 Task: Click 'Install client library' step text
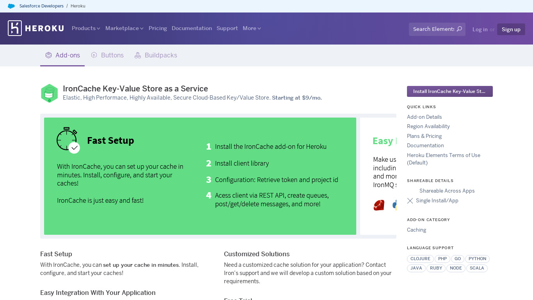click(x=242, y=163)
